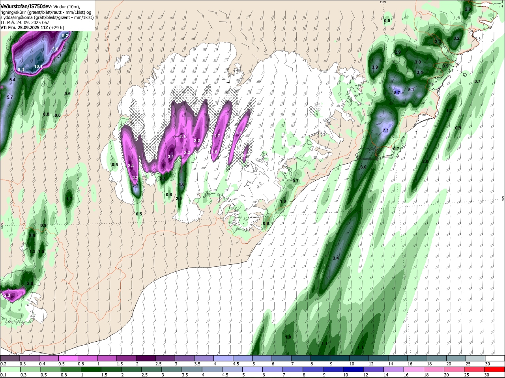Click the 5.7 precipitation value
505x378 pixels.
click(10, 97)
